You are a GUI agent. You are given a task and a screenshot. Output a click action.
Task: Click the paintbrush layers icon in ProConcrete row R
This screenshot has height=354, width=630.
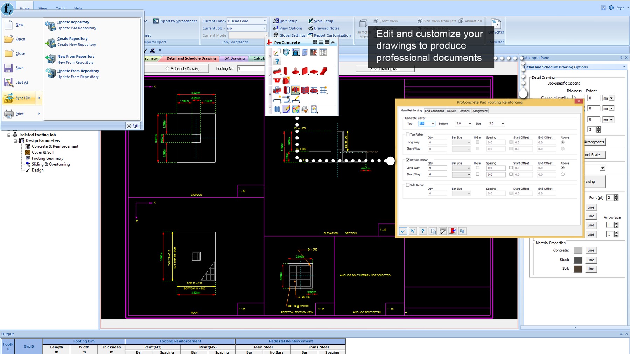(x=305, y=109)
